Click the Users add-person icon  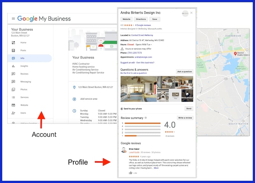[x=13, y=113]
